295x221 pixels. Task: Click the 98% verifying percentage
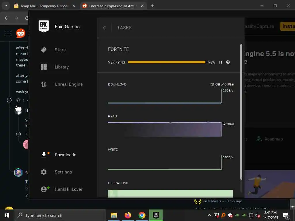tap(211, 62)
